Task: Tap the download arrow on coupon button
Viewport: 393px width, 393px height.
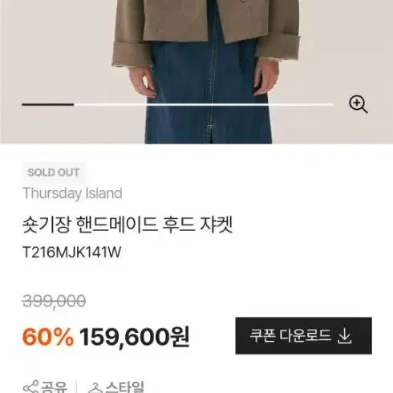Action: (344, 336)
